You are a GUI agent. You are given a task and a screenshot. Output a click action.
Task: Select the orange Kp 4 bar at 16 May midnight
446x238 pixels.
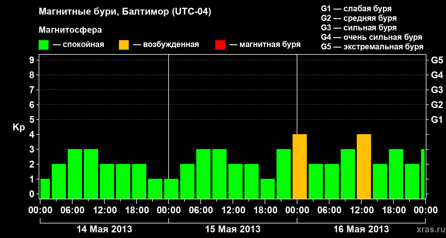(300, 167)
